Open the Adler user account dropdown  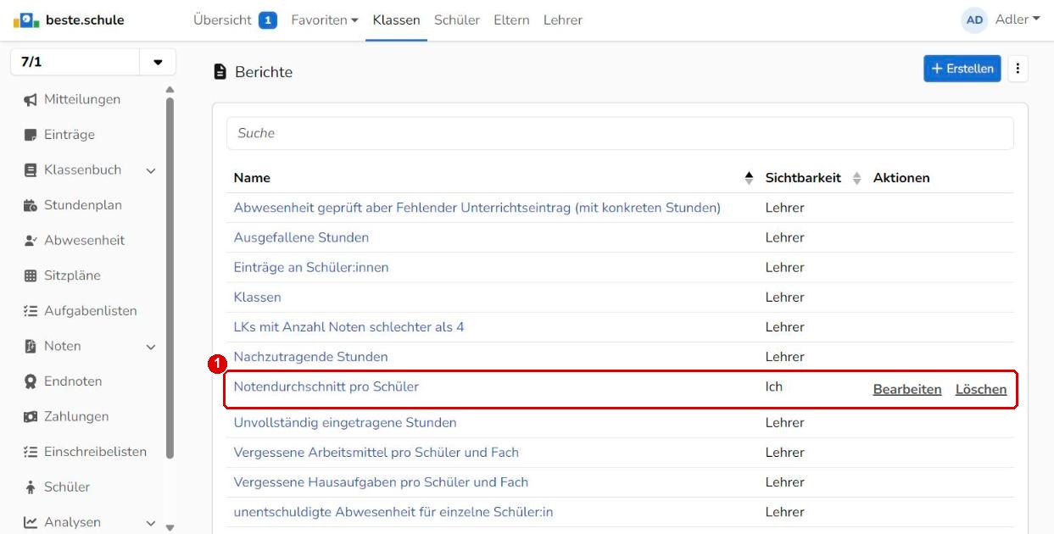click(x=1018, y=19)
